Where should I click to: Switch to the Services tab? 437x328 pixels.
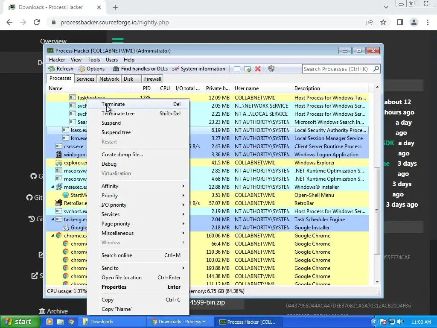click(85, 79)
